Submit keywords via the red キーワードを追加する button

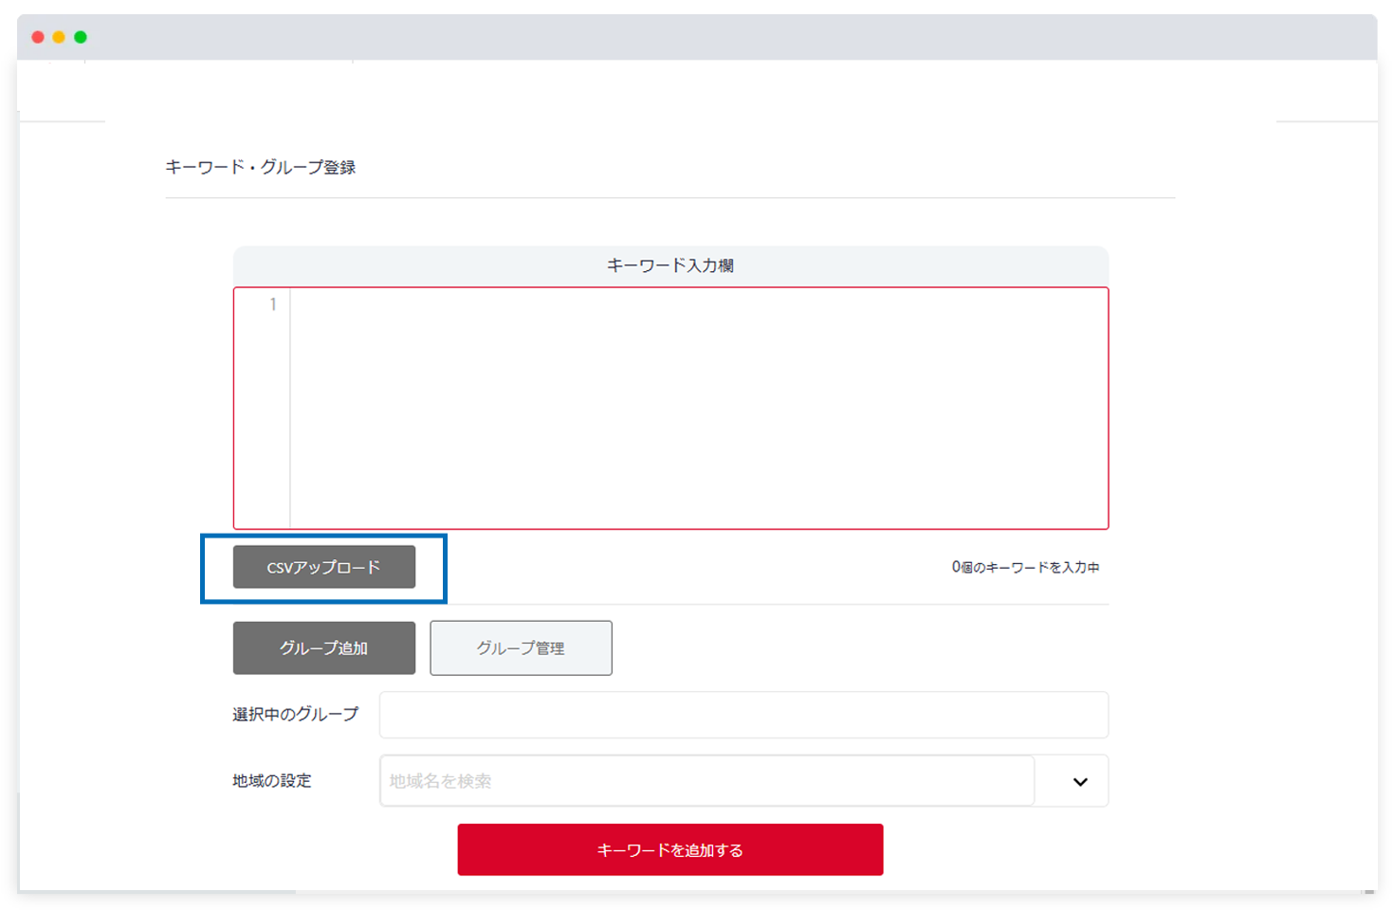coord(669,848)
